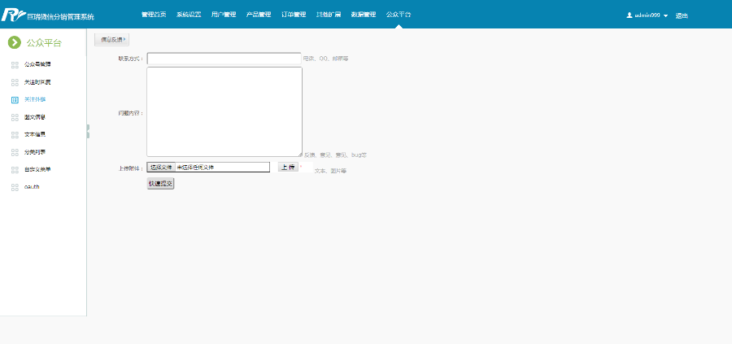Open 数据管理 in top navigation
Viewport: 732px width, 344px height.
(364, 15)
